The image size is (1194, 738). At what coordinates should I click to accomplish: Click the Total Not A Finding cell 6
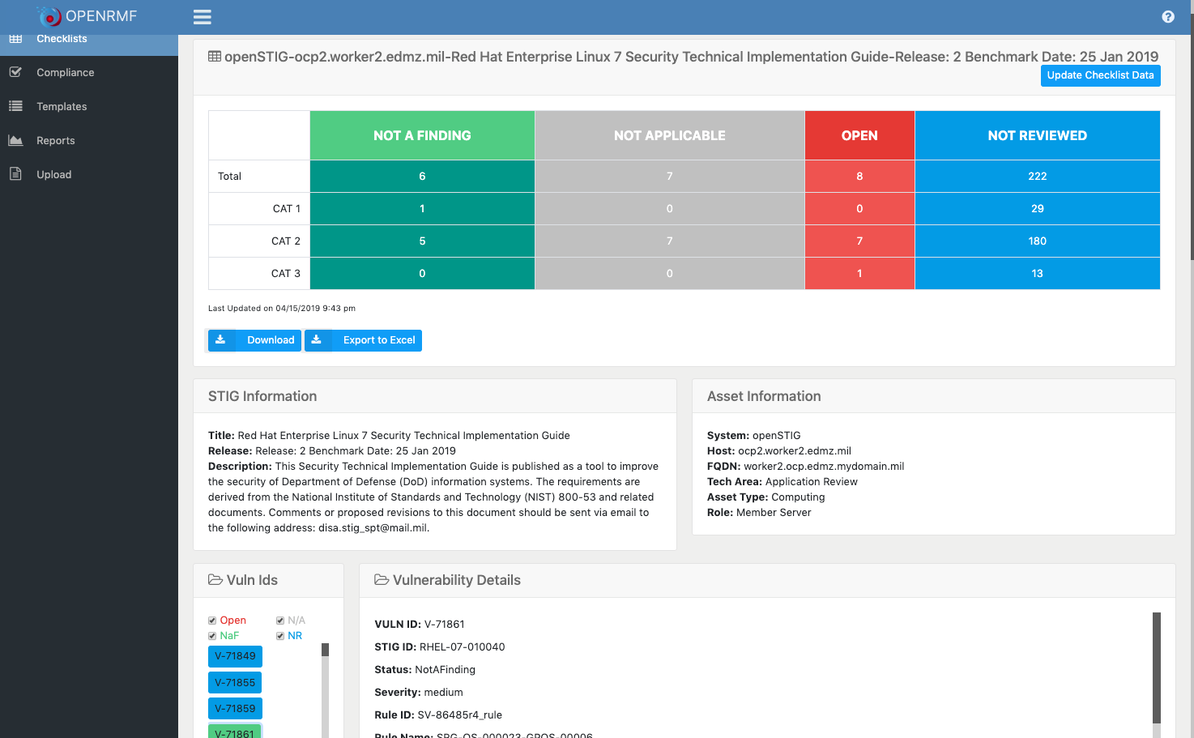tap(422, 176)
